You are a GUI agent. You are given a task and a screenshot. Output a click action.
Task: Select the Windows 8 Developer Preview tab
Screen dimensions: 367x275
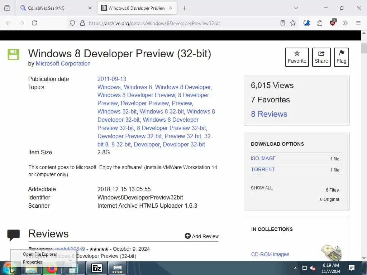point(137,8)
